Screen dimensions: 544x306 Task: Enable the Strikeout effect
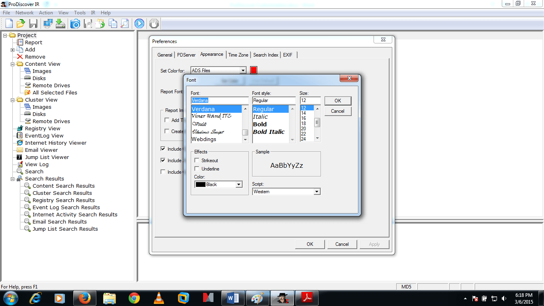point(197,160)
